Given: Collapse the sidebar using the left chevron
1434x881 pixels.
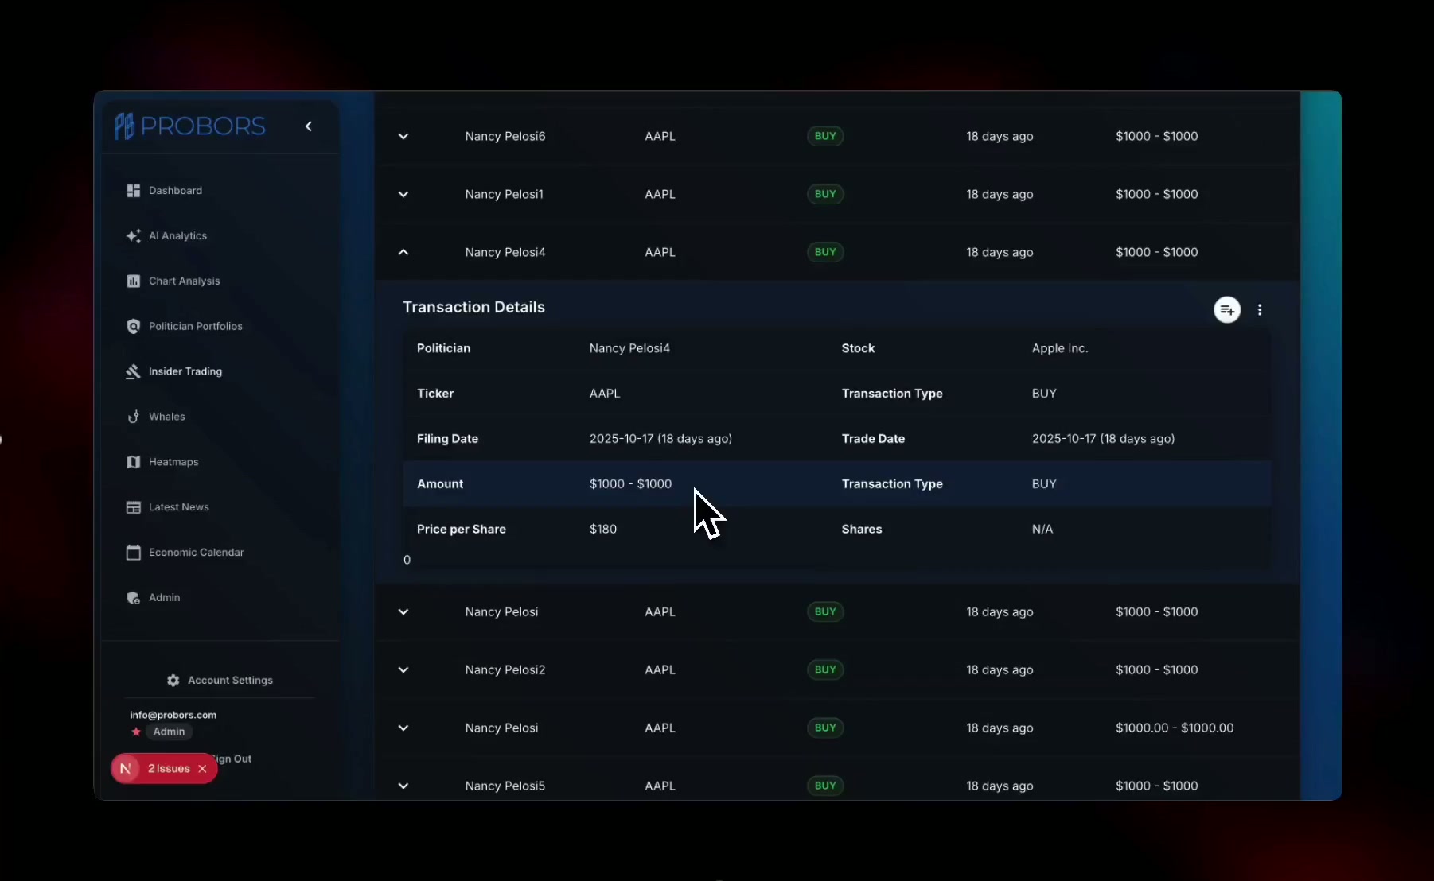Looking at the screenshot, I should tap(309, 126).
